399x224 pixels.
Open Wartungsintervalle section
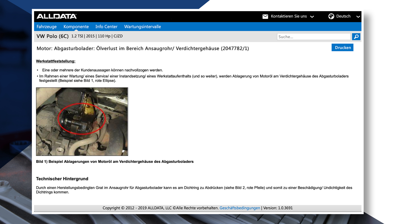coord(142,27)
